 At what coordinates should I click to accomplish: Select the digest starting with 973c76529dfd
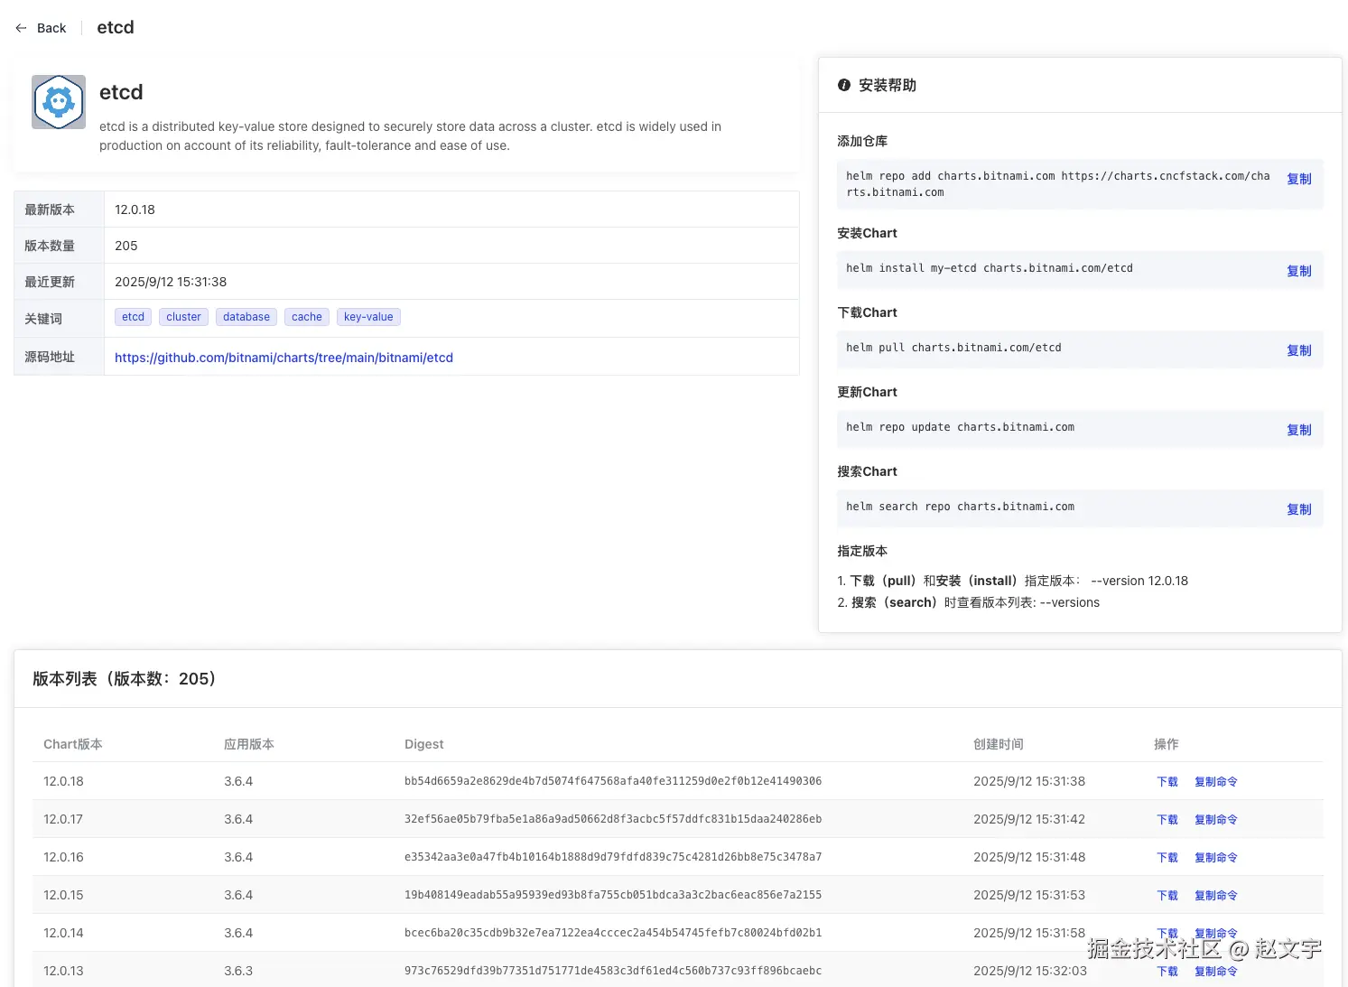click(613, 971)
